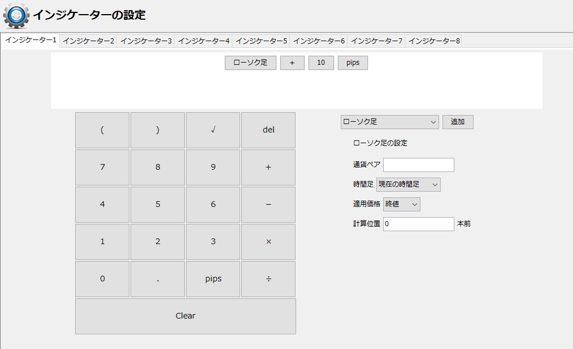Click the 通貨ペア currency pair input field
The image size is (573, 349).
click(418, 165)
